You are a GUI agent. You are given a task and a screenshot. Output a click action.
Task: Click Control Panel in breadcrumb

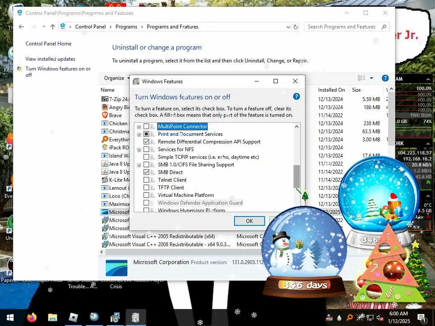(x=90, y=27)
